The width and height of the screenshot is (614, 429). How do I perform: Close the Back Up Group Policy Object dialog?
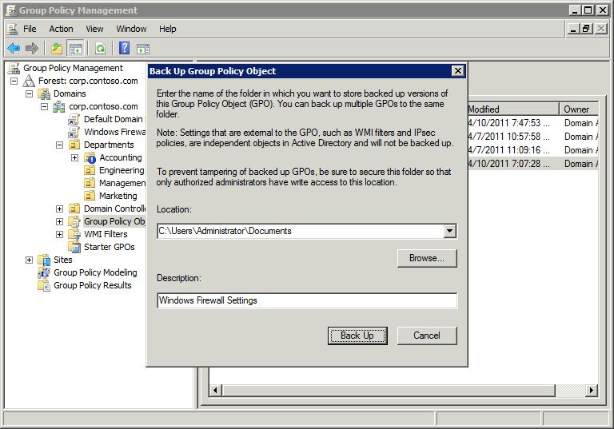[458, 71]
